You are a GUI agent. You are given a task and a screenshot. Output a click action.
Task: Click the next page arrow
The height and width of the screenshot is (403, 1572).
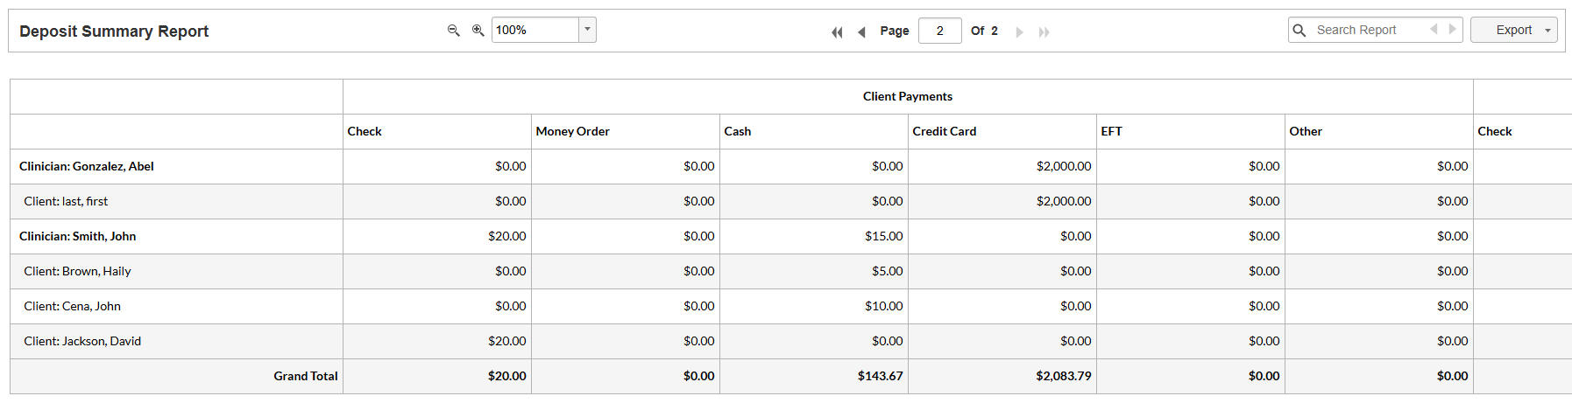tap(1019, 31)
